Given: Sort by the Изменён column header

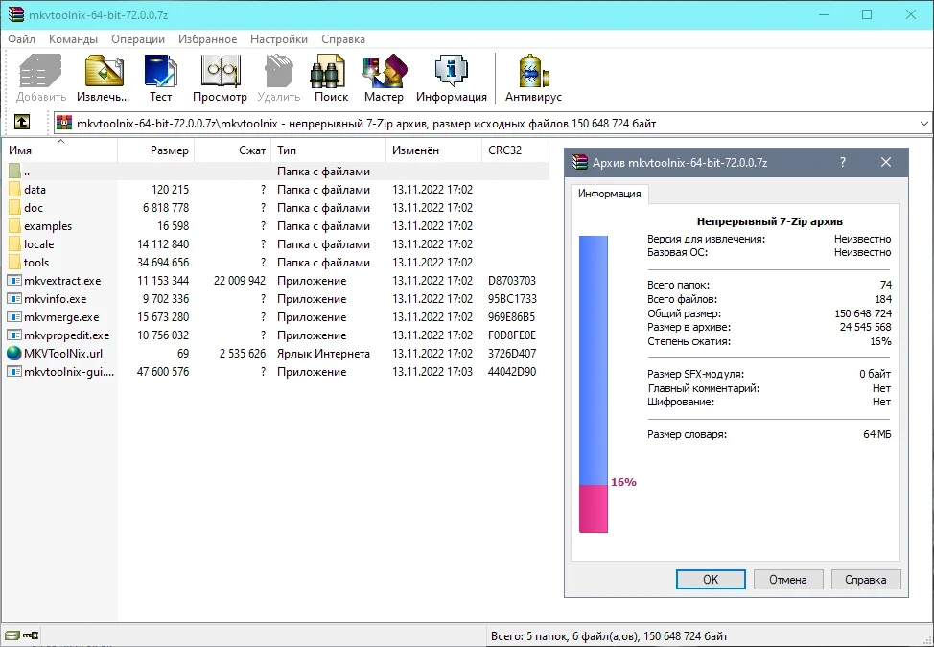Looking at the screenshot, I should click(433, 150).
